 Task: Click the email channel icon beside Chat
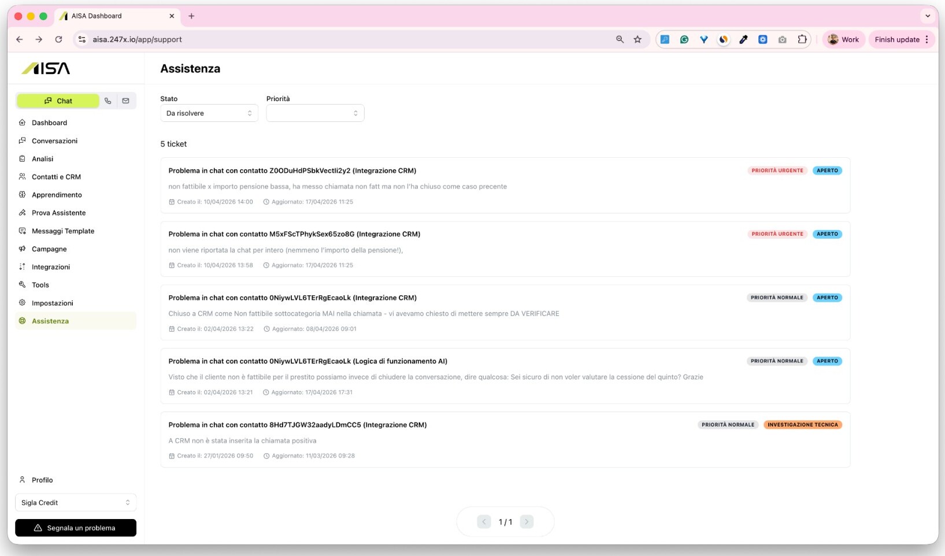[x=125, y=101]
